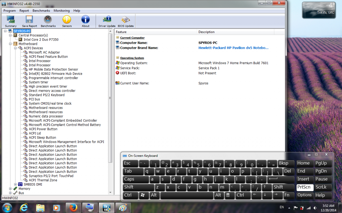The height and width of the screenshot is (213, 342).
Task: Click the Save Report floppy icon
Action: pos(29,21)
